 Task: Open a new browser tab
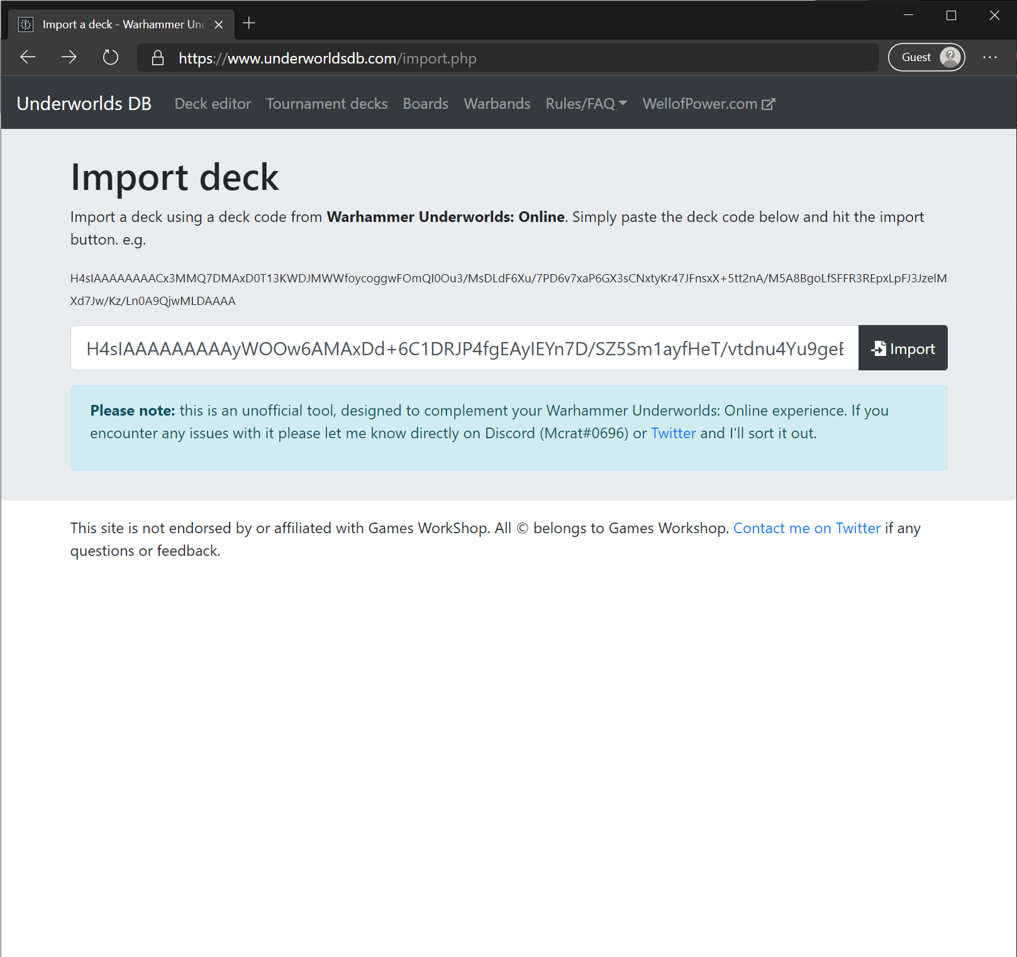coord(249,23)
